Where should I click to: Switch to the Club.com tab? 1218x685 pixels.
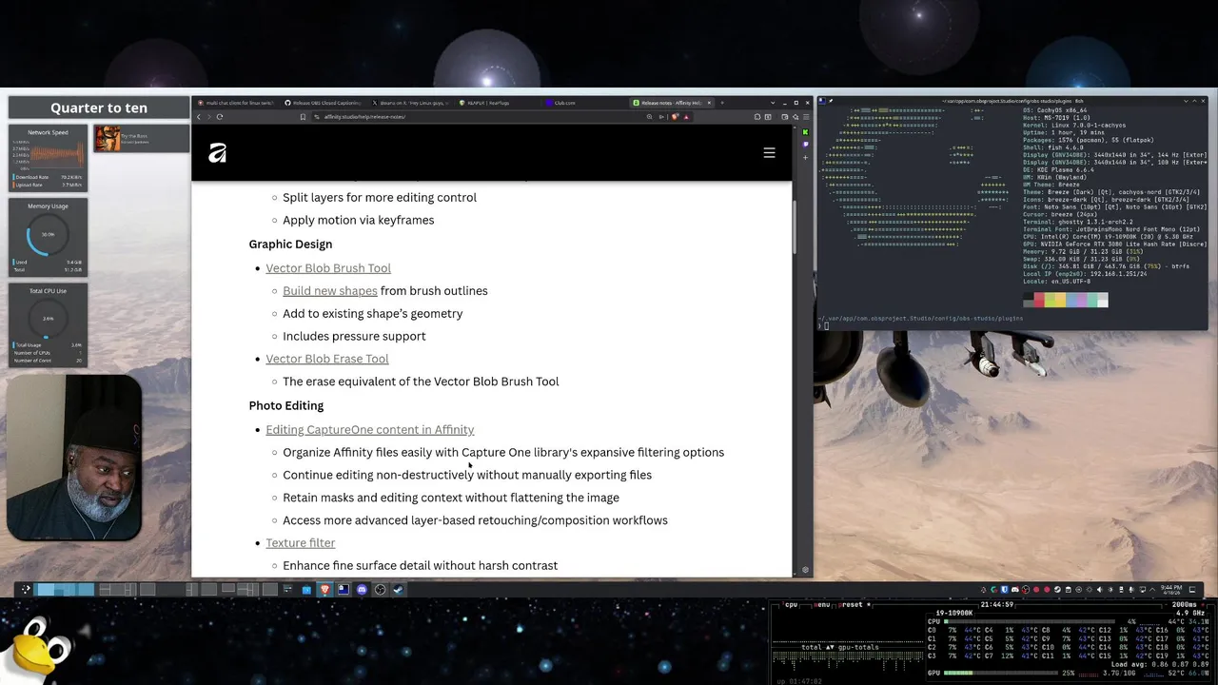[x=585, y=103]
